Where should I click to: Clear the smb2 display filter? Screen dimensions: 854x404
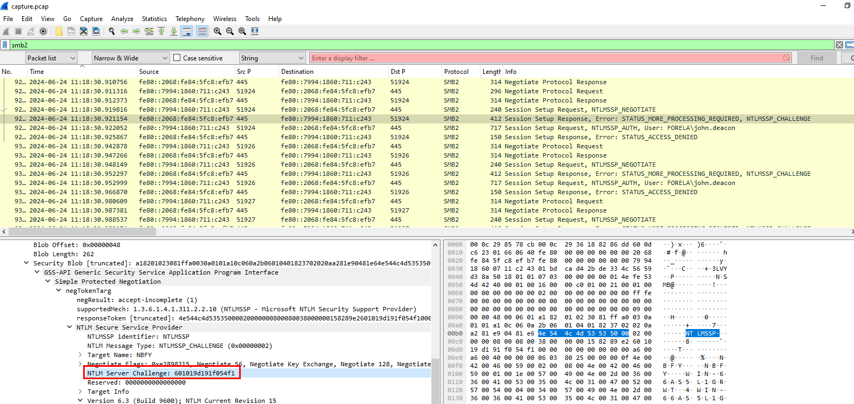click(839, 45)
